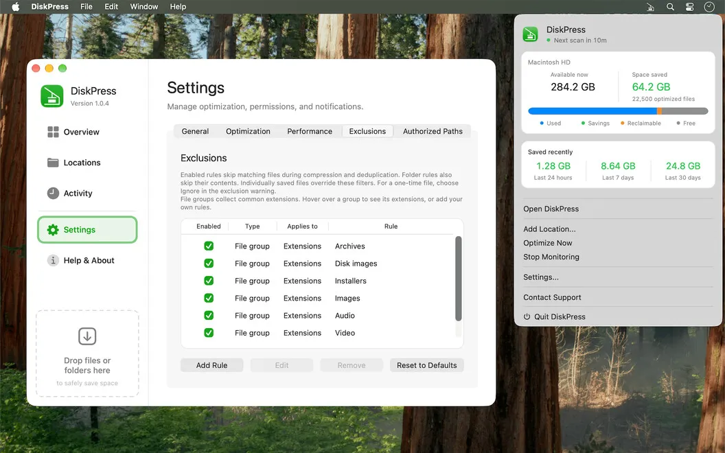Image resolution: width=725 pixels, height=453 pixels.
Task: Choose Quit DiskPress
Action: [554, 316]
